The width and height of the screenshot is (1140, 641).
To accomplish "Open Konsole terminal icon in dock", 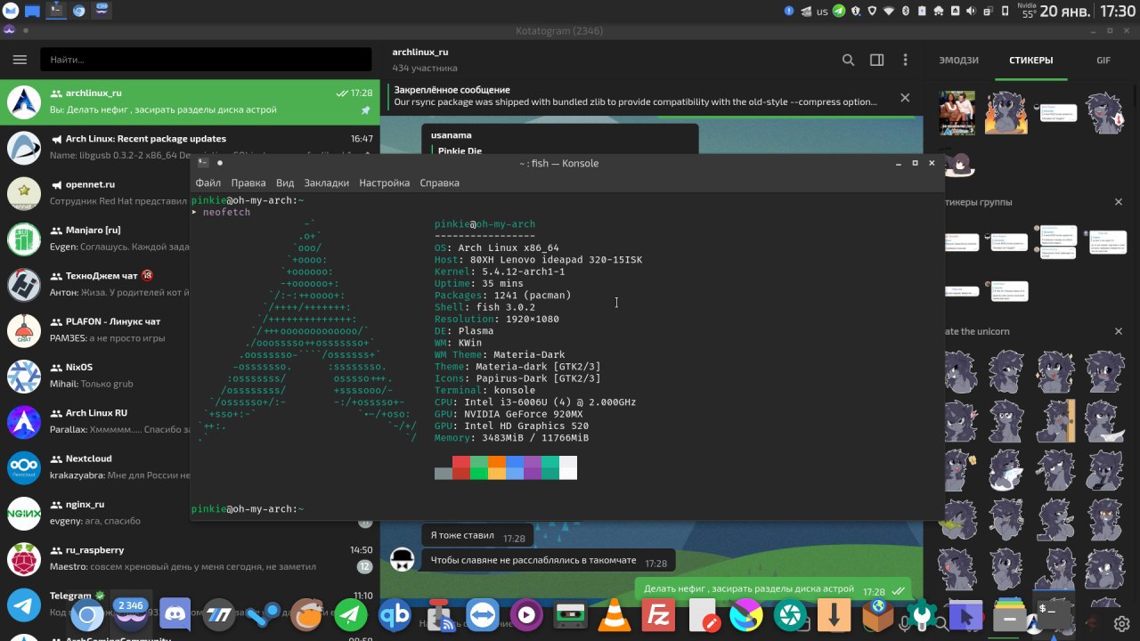I will pyautogui.click(x=1053, y=616).
